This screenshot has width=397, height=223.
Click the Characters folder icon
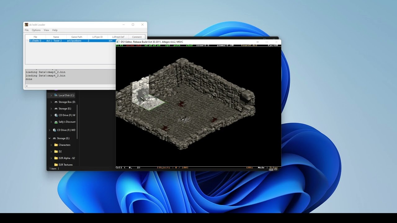[x=56, y=145]
